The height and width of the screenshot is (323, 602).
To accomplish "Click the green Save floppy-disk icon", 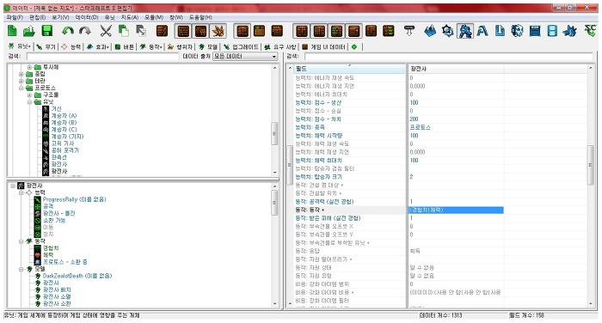I will point(46,31).
